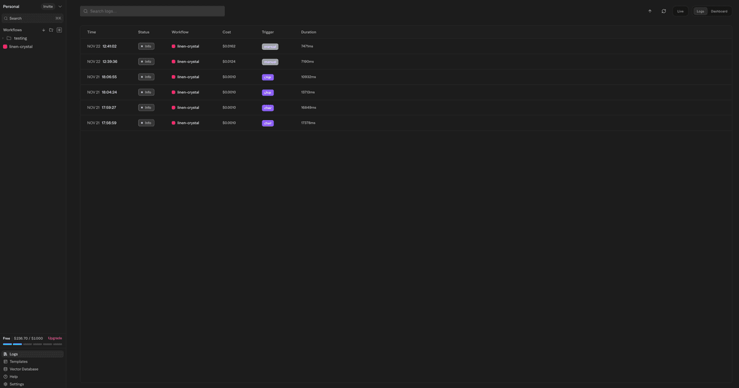The height and width of the screenshot is (388, 739).
Task: Create a new workflow with the plus icon
Action: [59, 30]
